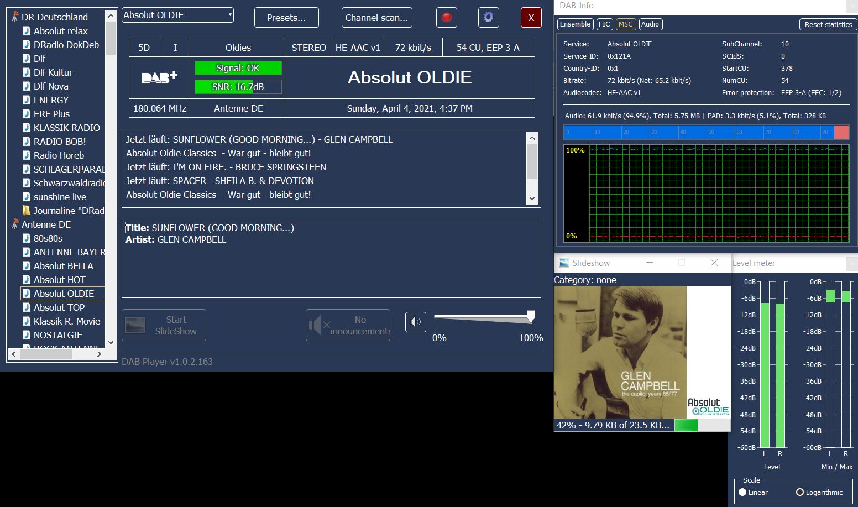The image size is (858, 507).
Task: Click the Journaline "DRad" folder icon
Action: pyautogui.click(x=26, y=211)
